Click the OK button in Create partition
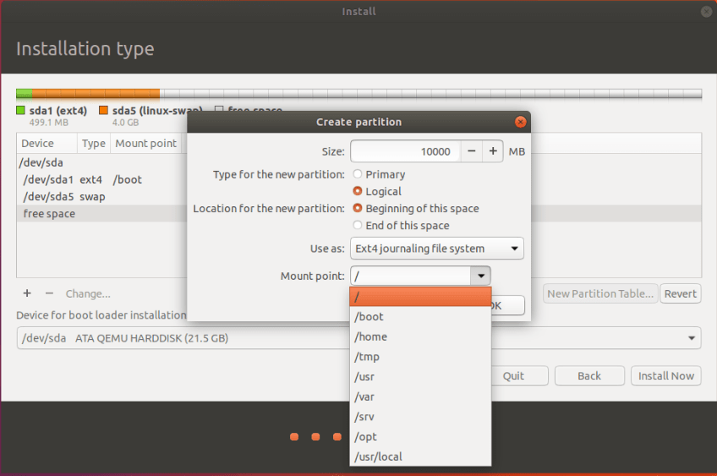This screenshot has width=717, height=476. coord(507,305)
